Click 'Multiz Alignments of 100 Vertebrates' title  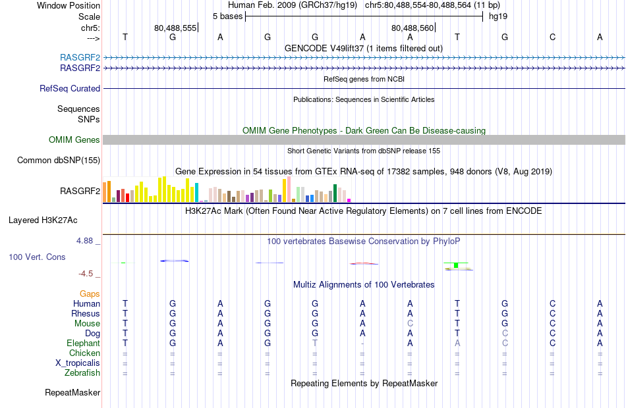click(364, 284)
